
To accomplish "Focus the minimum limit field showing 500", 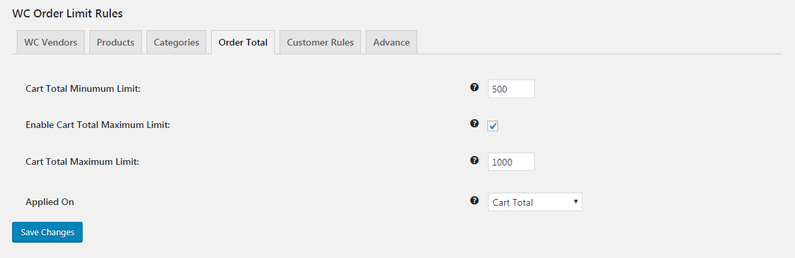I will [x=511, y=88].
